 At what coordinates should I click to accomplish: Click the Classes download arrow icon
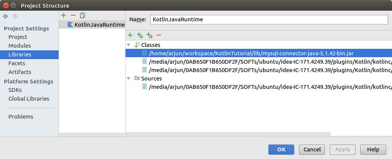137,45
